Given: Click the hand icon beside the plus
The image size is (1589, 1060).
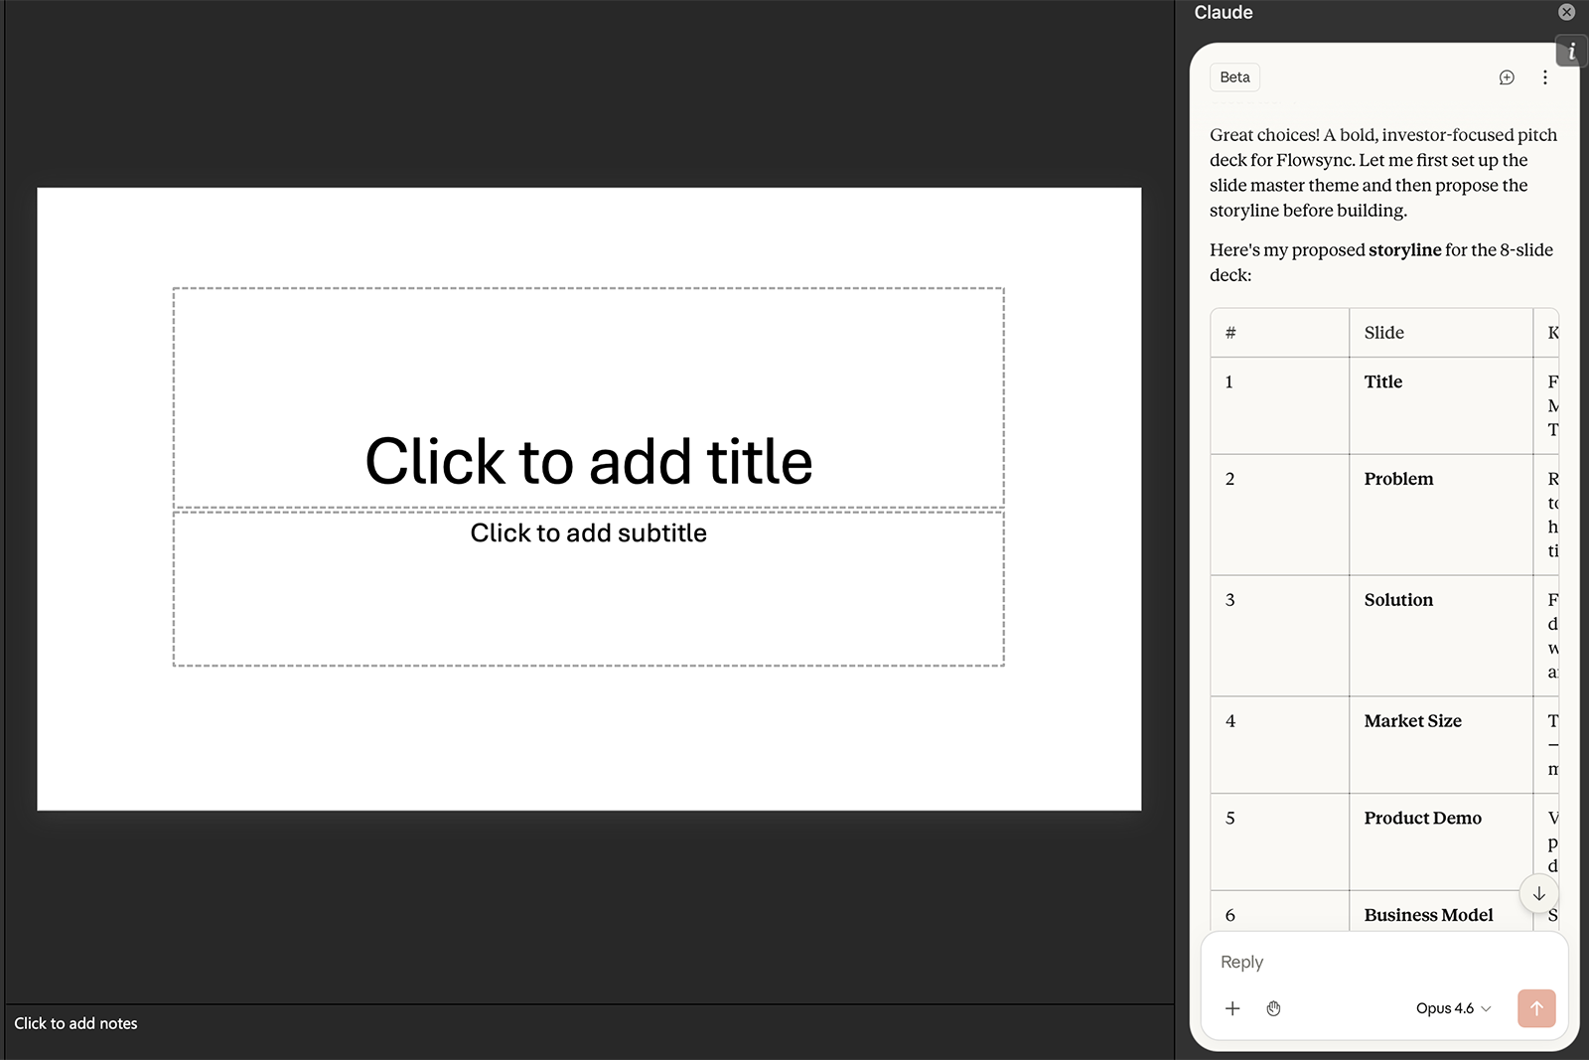Looking at the screenshot, I should (x=1273, y=1008).
